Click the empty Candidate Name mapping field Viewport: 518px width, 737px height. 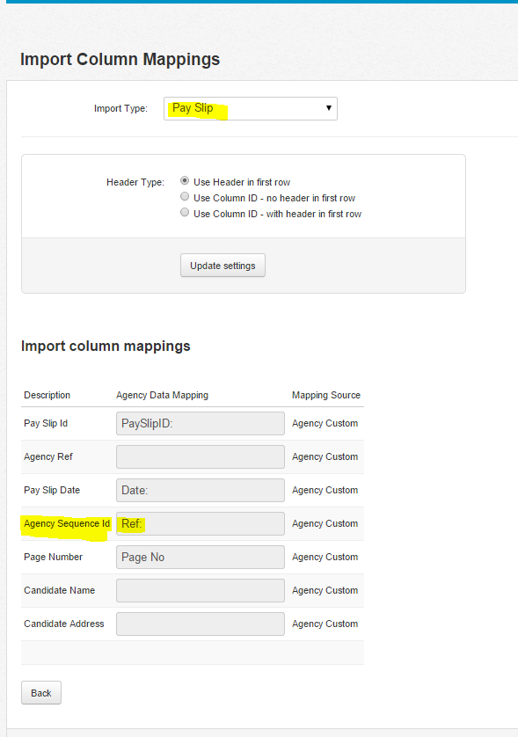pos(201,590)
